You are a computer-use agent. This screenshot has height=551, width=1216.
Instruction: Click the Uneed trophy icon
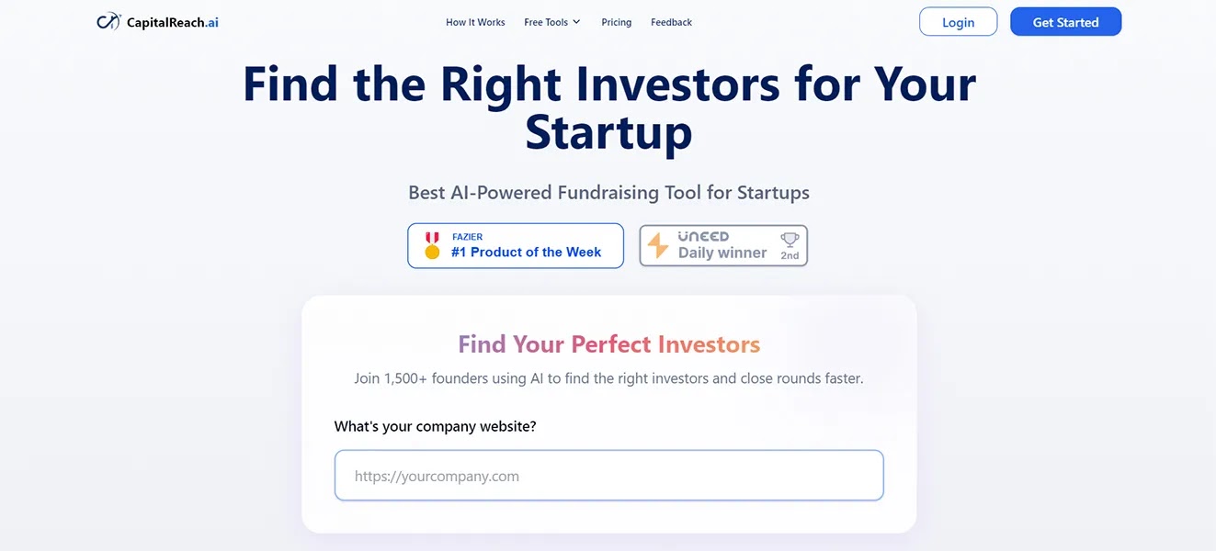(789, 239)
